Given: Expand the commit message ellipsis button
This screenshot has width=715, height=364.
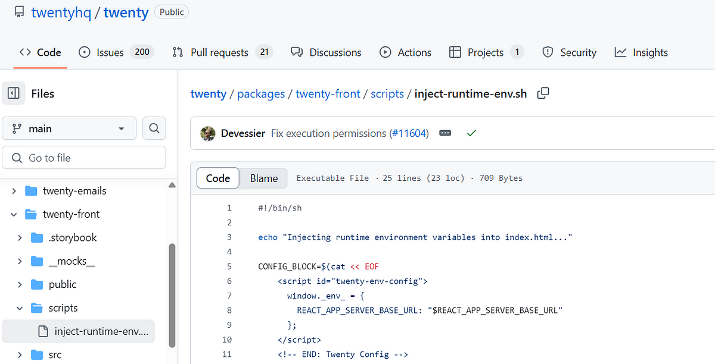Looking at the screenshot, I should click(x=445, y=133).
